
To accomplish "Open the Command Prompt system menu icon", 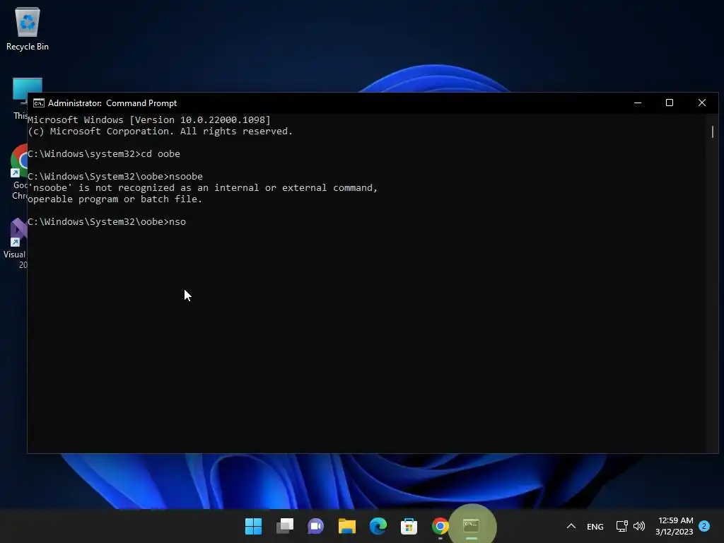I will 39,103.
